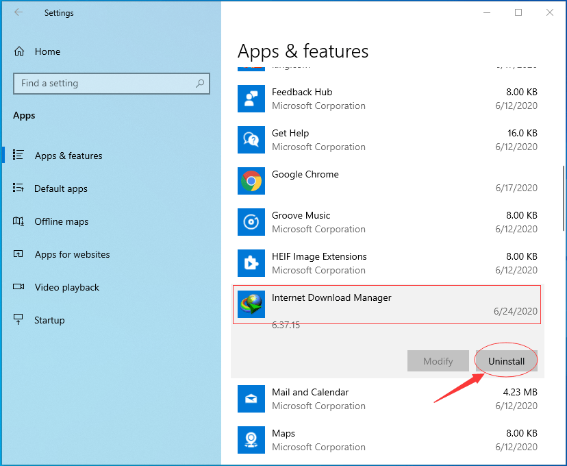Minimize the Settings window
Image resolution: width=567 pixels, height=466 pixels.
pos(487,12)
